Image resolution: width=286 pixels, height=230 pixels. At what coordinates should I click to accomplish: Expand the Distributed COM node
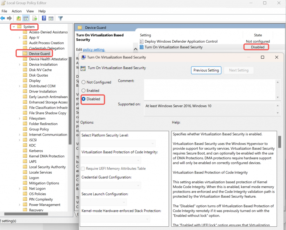tap(19, 86)
